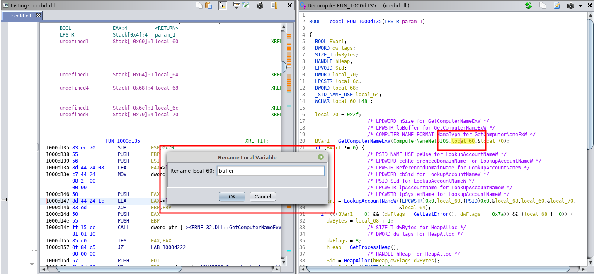
Task: Click the XREF[1] label beside FUN_1000d135
Action: point(257,141)
